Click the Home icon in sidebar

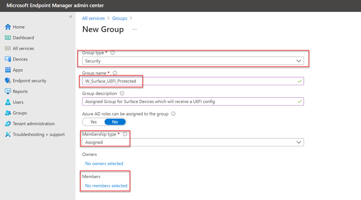[8, 27]
